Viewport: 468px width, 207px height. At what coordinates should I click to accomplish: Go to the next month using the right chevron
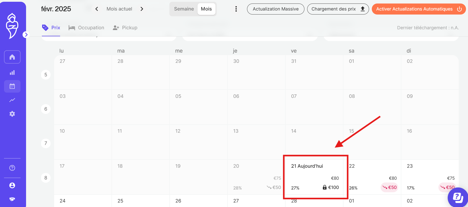coord(142,9)
